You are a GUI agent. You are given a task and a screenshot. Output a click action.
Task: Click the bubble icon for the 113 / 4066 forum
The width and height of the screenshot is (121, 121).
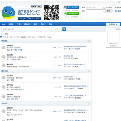click(3, 65)
